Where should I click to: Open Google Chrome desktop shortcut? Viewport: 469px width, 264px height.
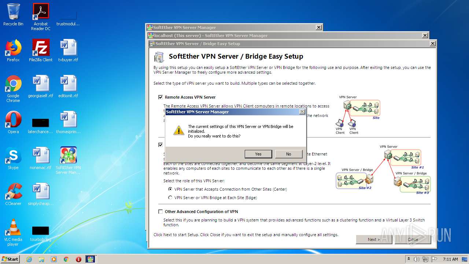(x=13, y=88)
